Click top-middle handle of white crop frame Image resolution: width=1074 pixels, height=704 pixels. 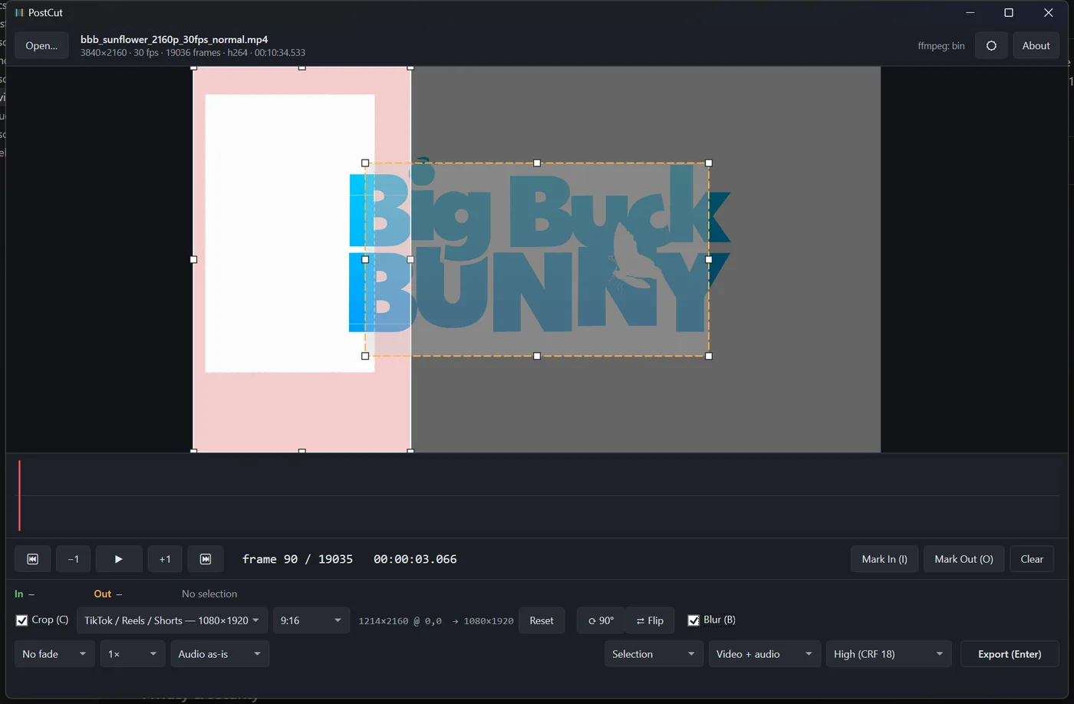click(302, 67)
